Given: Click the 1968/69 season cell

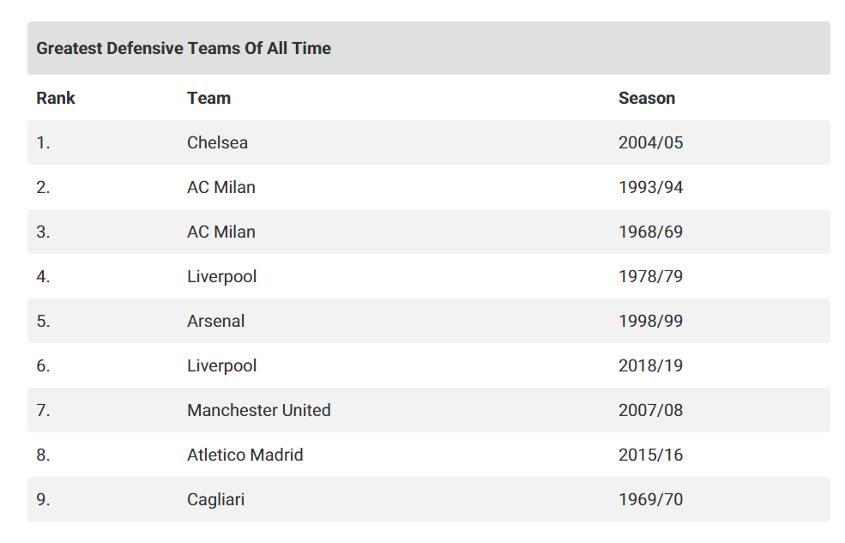Looking at the screenshot, I should [650, 232].
